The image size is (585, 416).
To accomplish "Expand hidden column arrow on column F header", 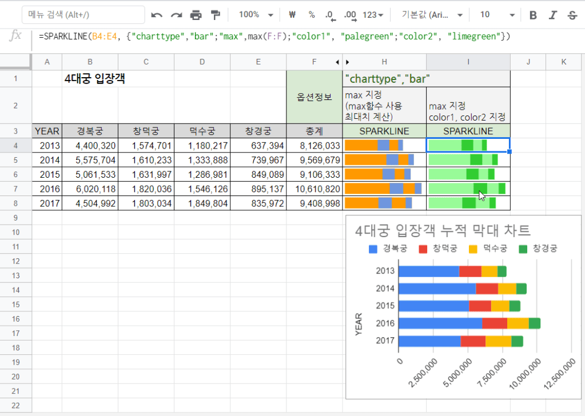I will pyautogui.click(x=337, y=62).
